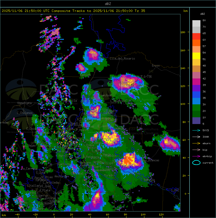Select the light gray top swatch of dBZ scale
The height and width of the screenshot is (218, 216).
196,24
